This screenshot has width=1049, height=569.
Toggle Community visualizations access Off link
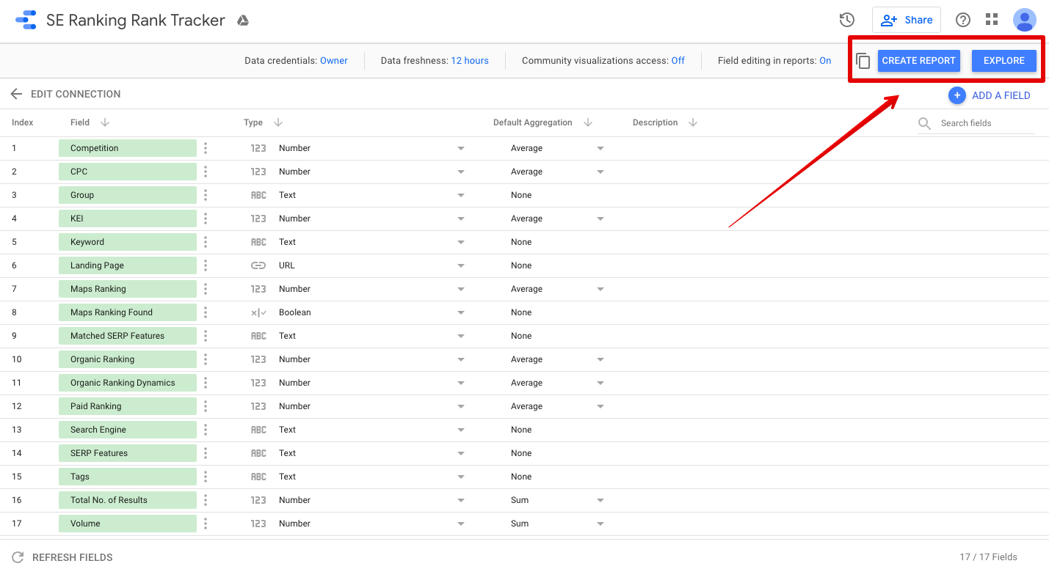click(678, 61)
